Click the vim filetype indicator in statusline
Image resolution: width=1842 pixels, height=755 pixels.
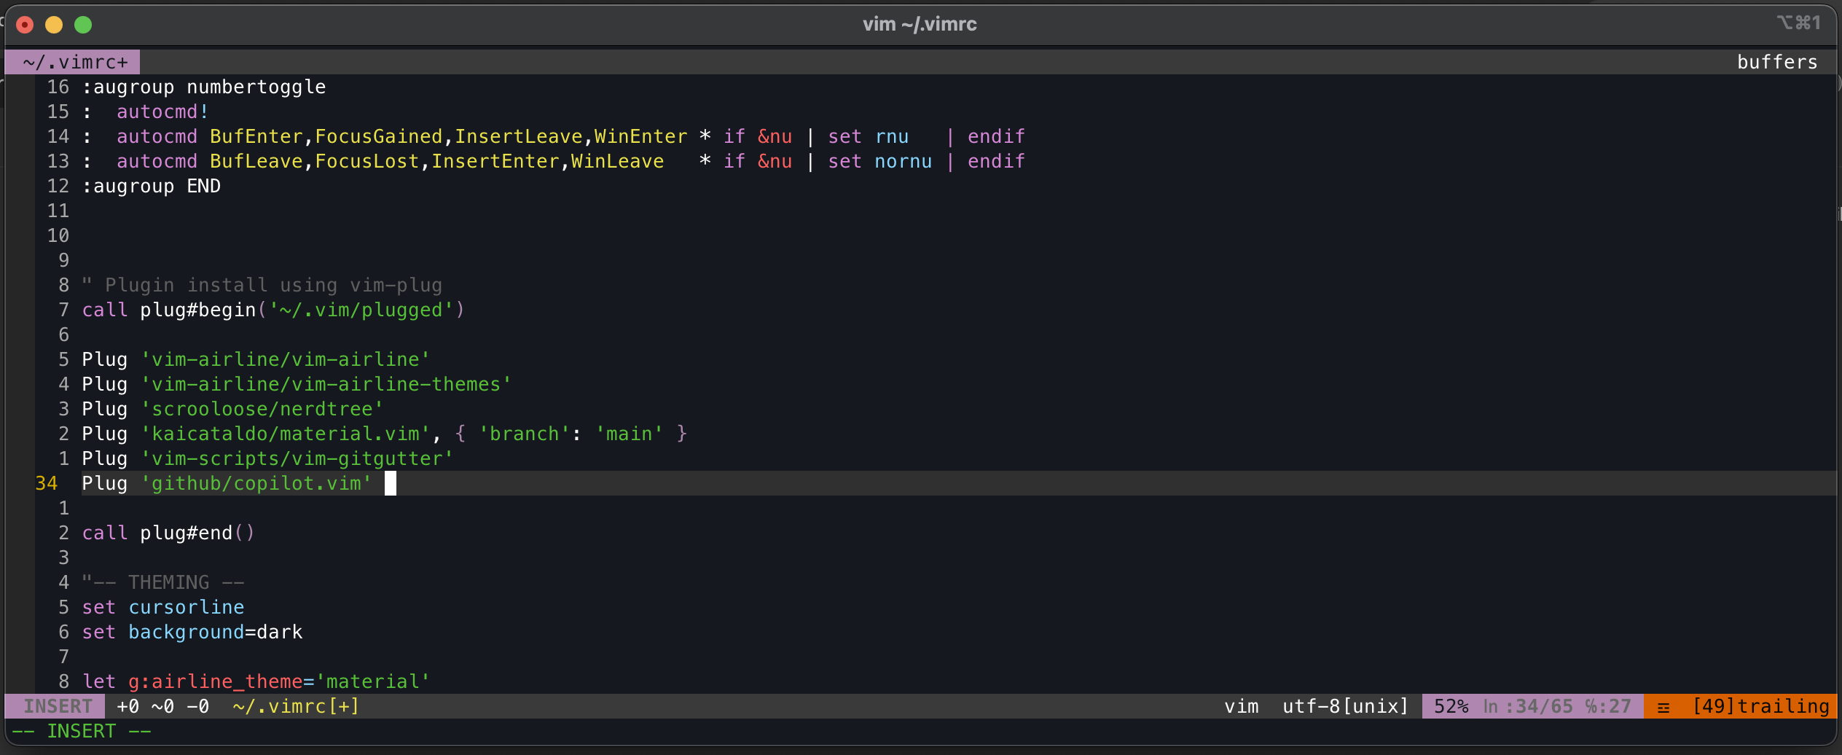(1241, 706)
